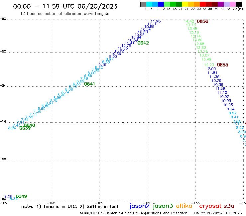Click the green time stamp '0641'

pos(89,84)
